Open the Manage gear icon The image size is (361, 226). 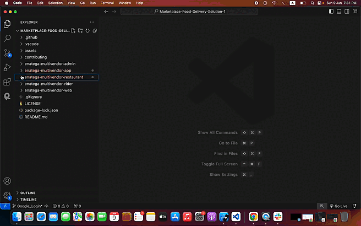point(7,195)
